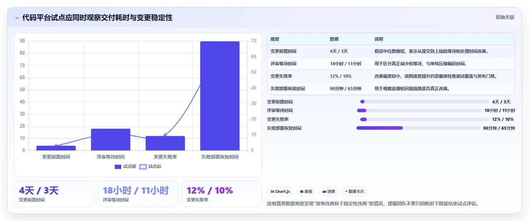Screen dimensions: 529x221
Task: Click table cell 18小时 / 11小时
Action: pos(346,64)
